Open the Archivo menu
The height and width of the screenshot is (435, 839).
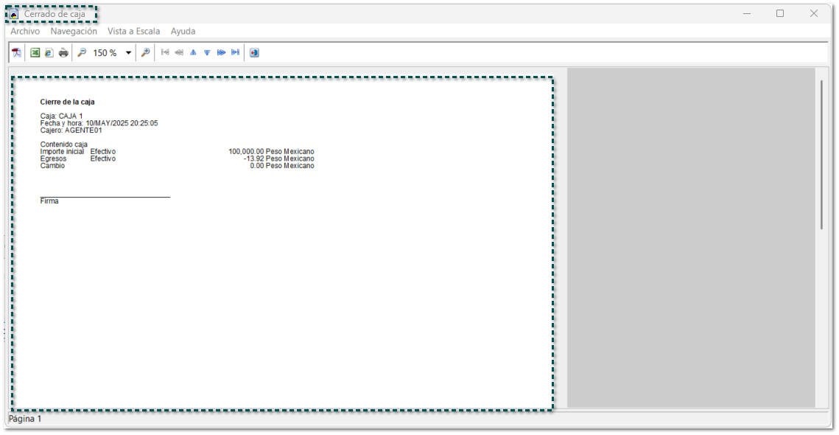[25, 31]
